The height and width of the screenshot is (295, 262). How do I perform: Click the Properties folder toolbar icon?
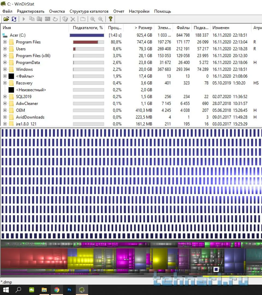pos(83,19)
